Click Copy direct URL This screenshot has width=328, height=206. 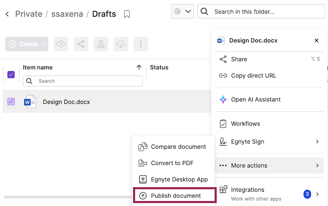(254, 76)
